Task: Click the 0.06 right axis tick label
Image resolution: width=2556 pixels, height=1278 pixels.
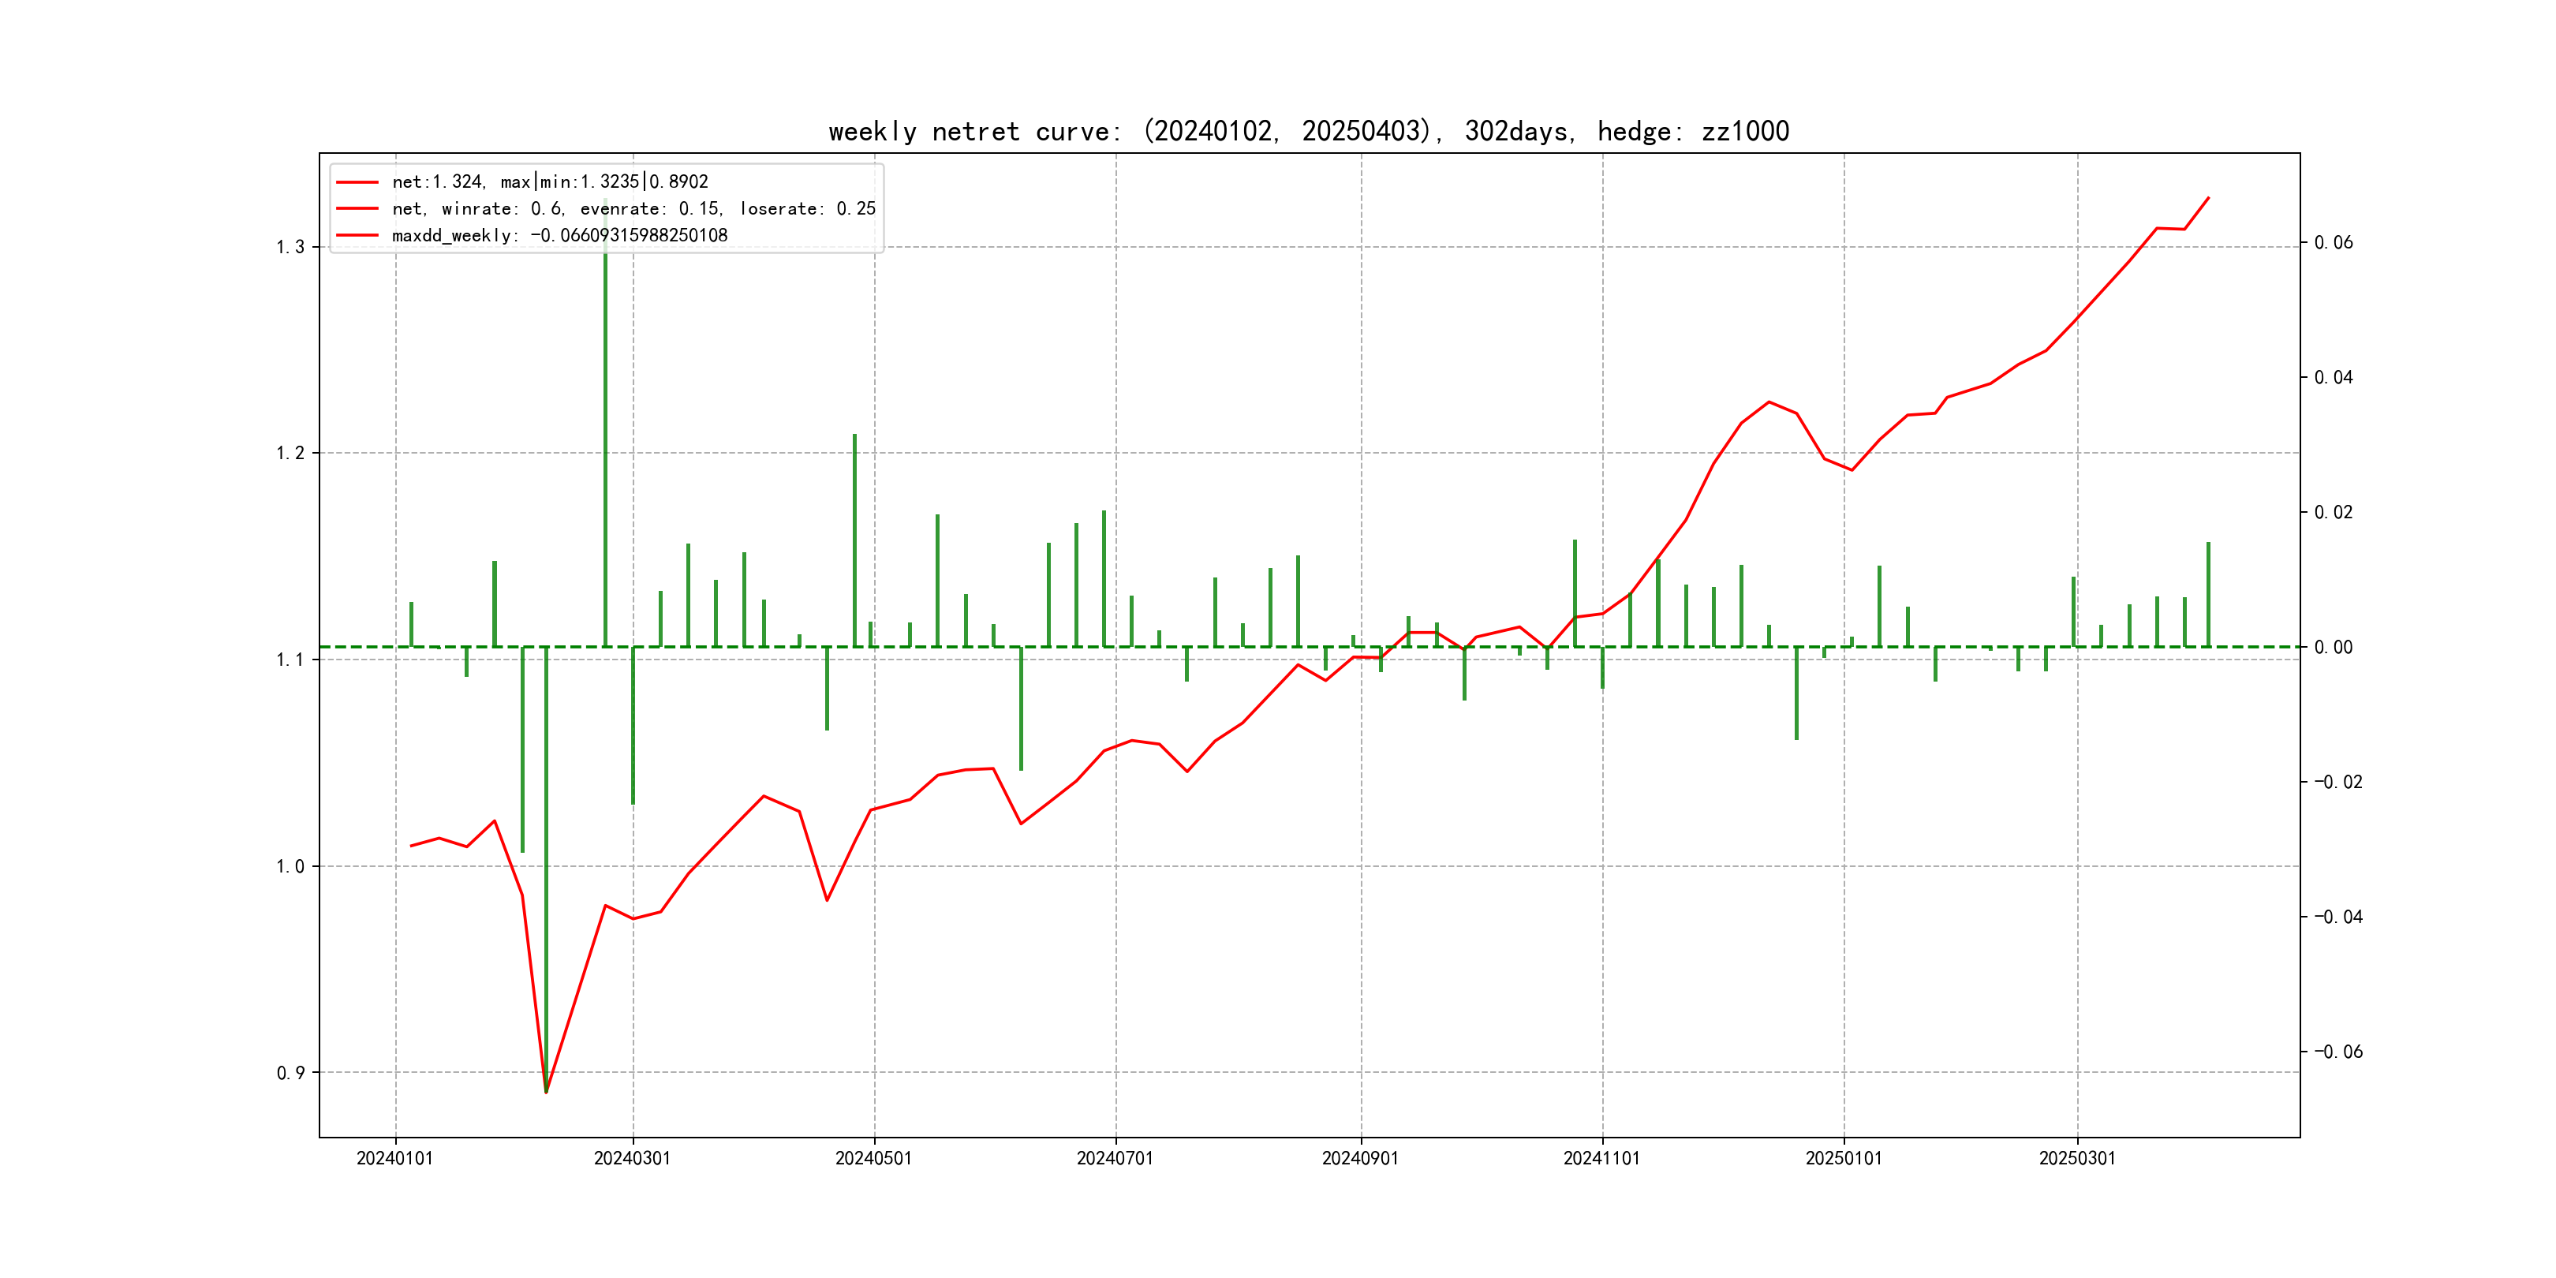Action: click(2333, 242)
